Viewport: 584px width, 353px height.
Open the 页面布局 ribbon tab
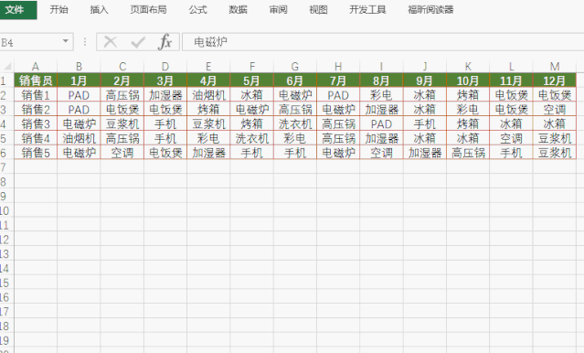(148, 10)
